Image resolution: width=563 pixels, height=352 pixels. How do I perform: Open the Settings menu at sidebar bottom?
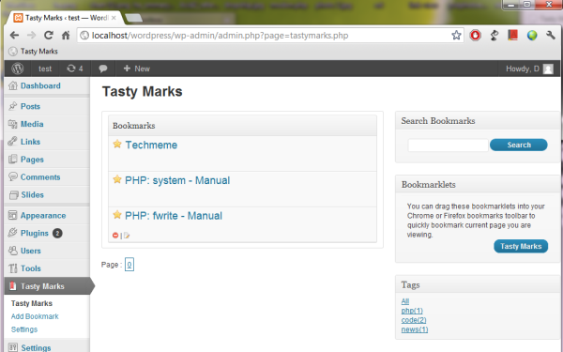[36, 347]
